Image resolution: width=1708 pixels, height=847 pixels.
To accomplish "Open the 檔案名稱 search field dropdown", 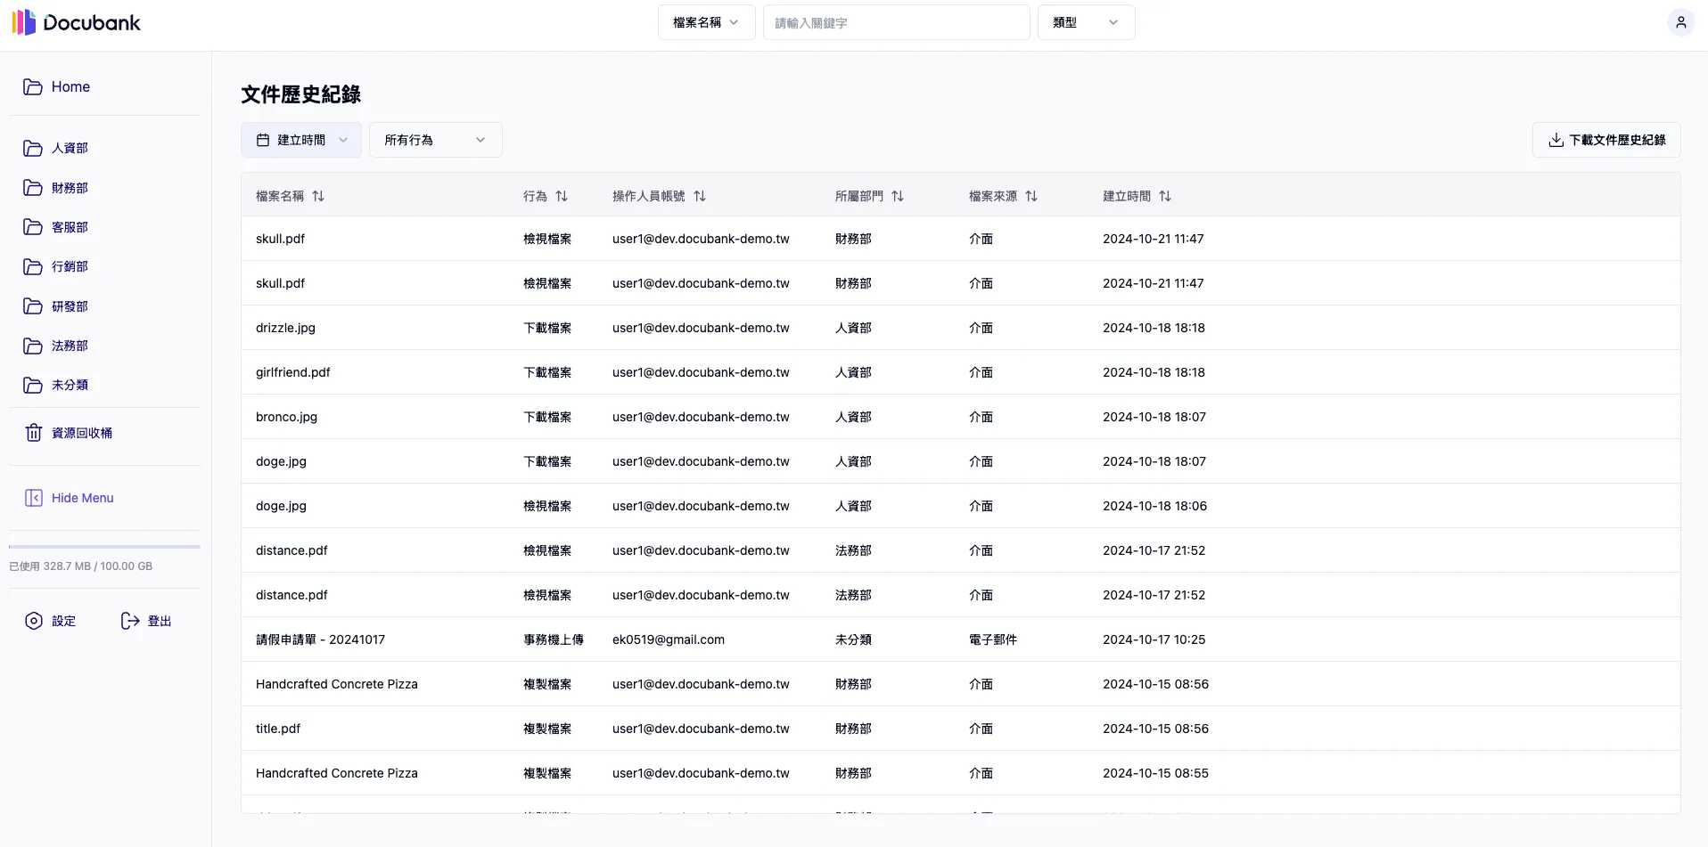I will pos(705,22).
